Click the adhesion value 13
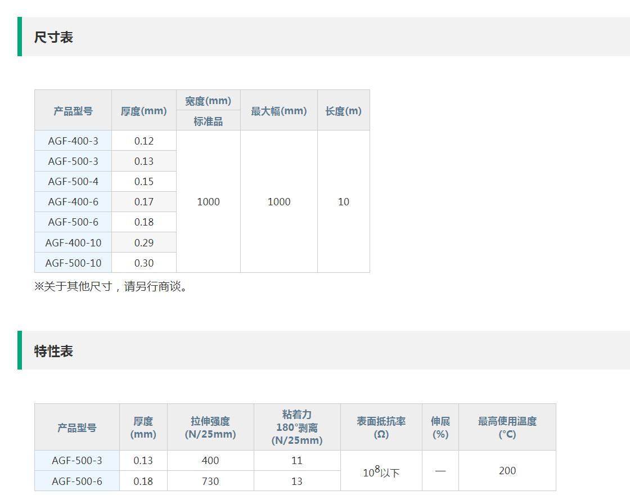630x495 pixels. click(297, 481)
